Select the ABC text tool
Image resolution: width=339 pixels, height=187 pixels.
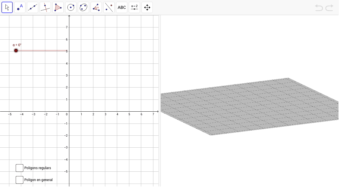pos(122,7)
